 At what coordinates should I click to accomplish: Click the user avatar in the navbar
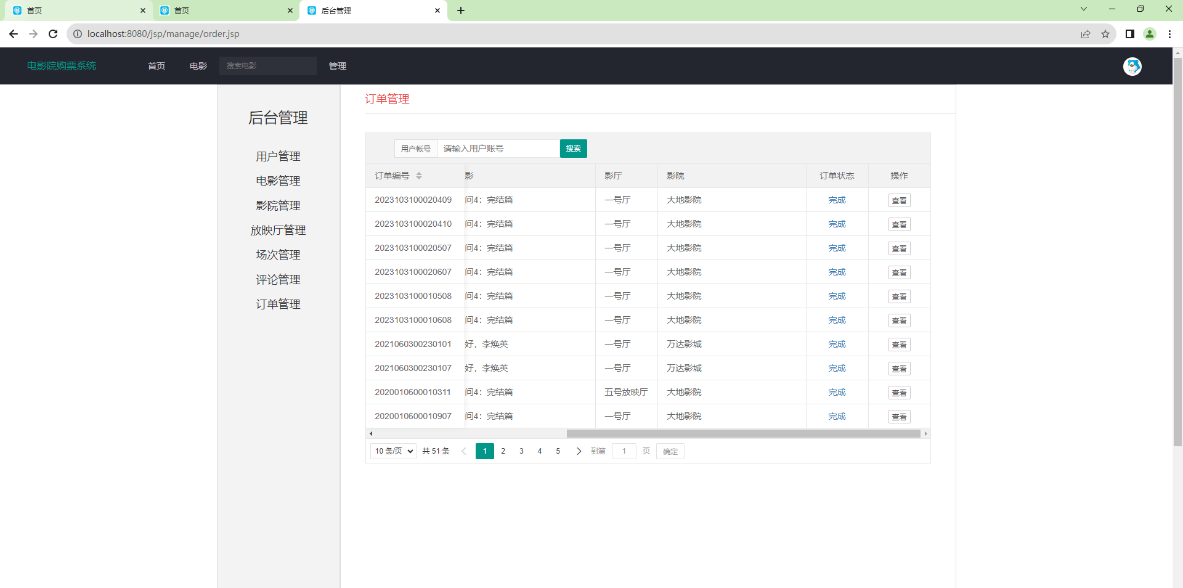pyautogui.click(x=1132, y=66)
